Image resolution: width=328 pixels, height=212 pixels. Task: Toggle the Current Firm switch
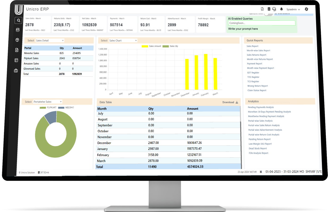click(x=268, y=14)
